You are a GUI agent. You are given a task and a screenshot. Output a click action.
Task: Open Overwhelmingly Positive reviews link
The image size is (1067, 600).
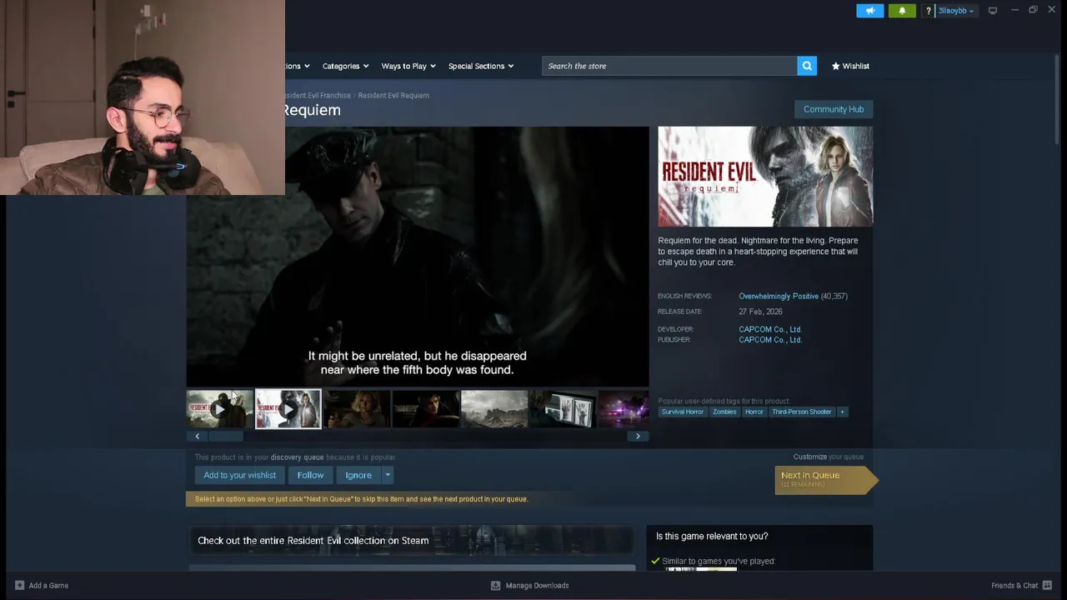[779, 296]
